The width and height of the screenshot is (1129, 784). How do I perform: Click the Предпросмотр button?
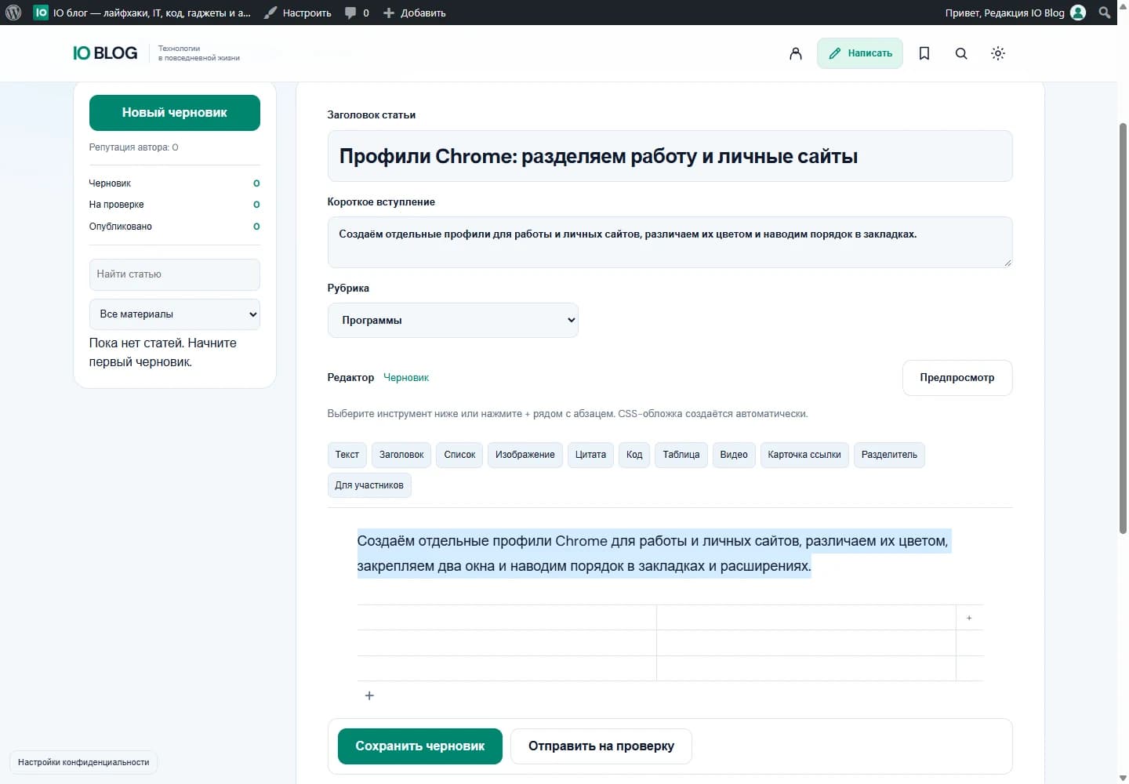(x=957, y=378)
